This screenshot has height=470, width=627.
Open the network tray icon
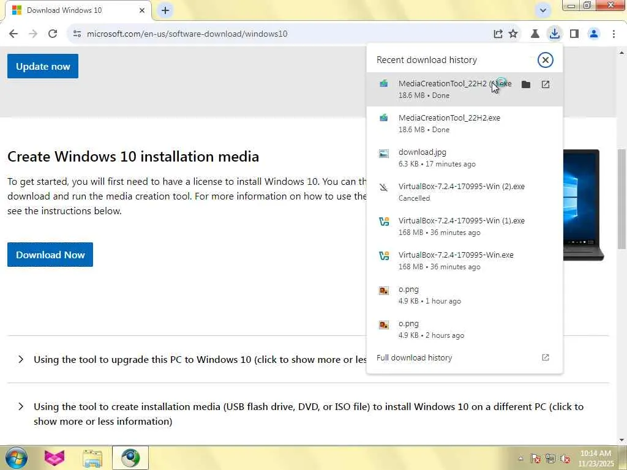[550, 459]
